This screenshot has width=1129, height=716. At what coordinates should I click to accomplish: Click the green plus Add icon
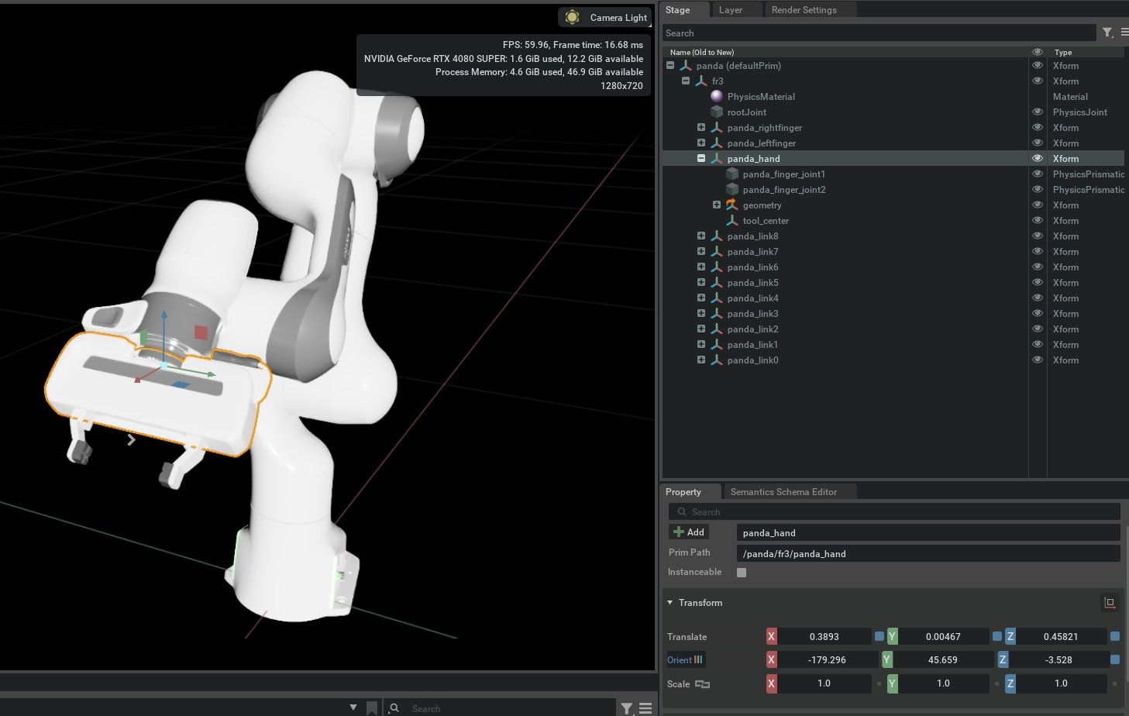(679, 532)
